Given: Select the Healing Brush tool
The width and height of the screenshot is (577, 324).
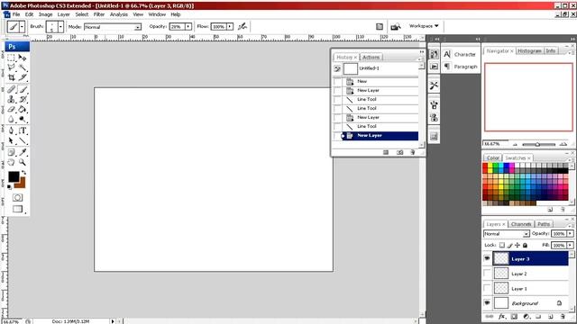Looking at the screenshot, I should pyautogui.click(x=11, y=89).
